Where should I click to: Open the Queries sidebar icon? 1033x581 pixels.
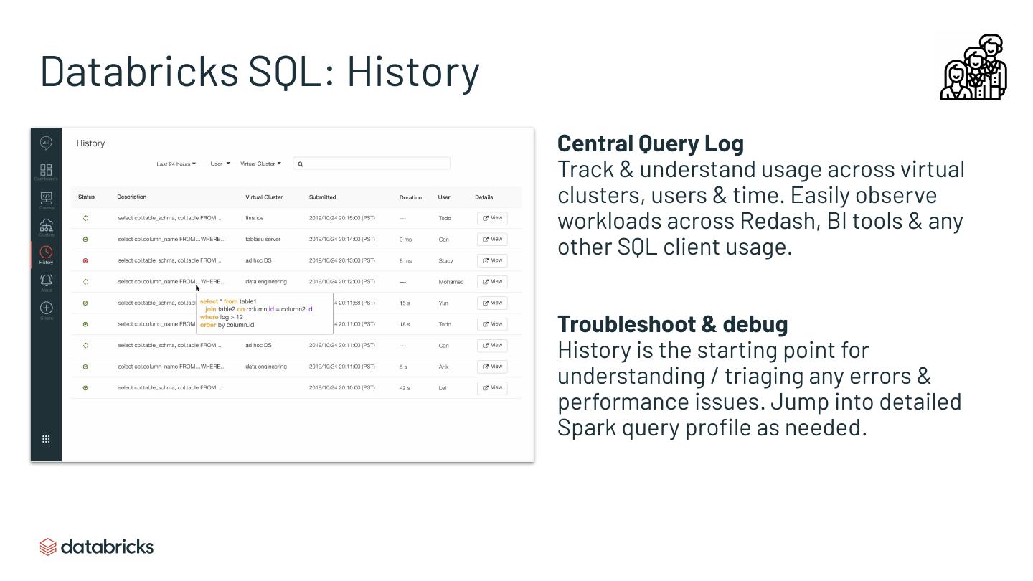coord(46,199)
